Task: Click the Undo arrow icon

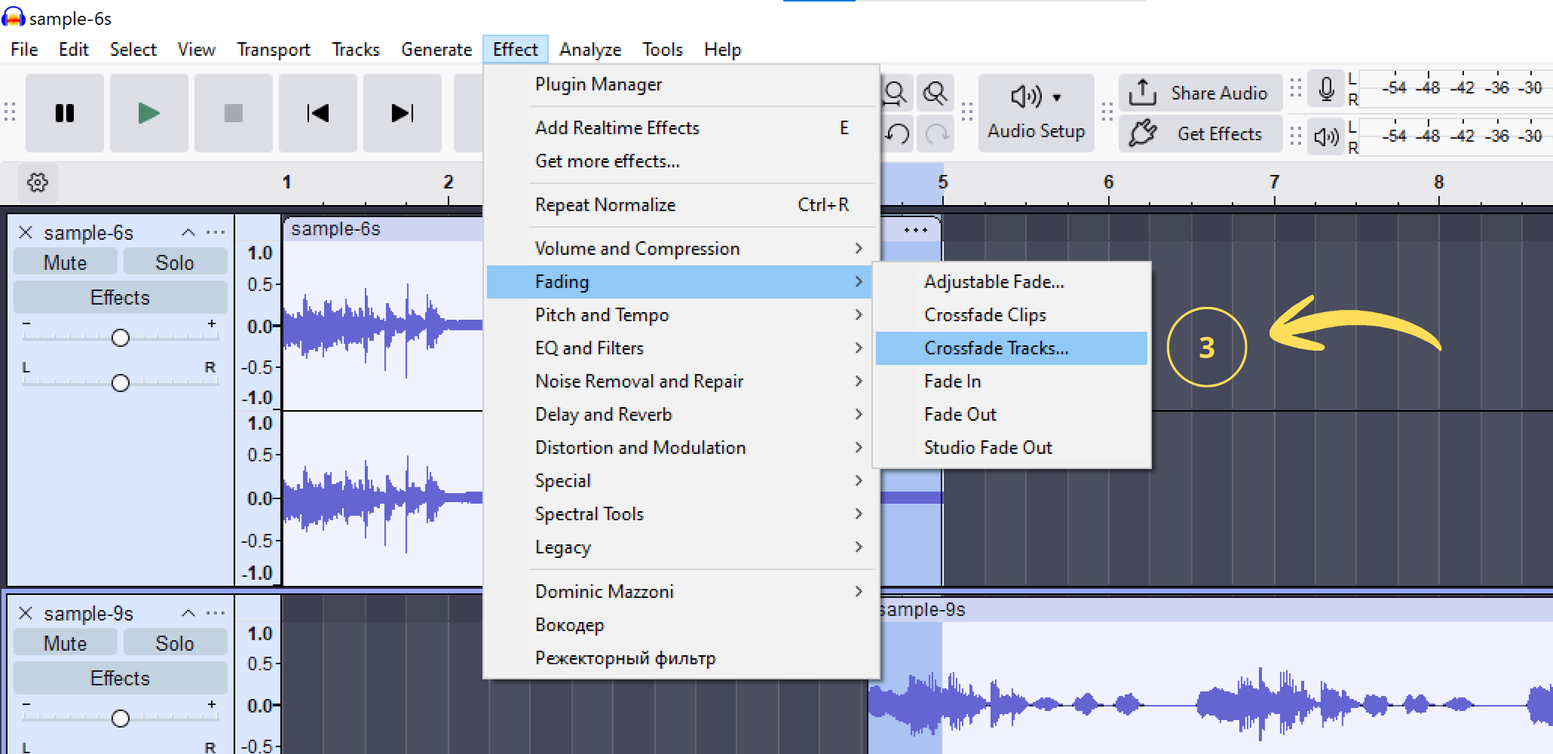Action: pos(897,133)
